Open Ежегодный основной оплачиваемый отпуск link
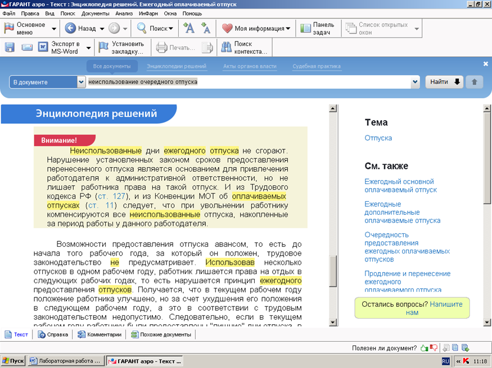This screenshot has width=492, height=368. click(401, 186)
